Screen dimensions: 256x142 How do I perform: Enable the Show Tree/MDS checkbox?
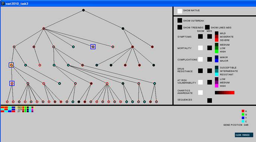click(179, 27)
